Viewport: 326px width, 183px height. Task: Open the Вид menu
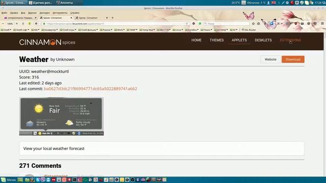[x=23, y=13]
